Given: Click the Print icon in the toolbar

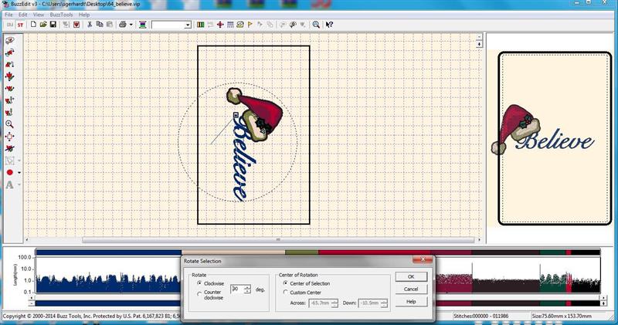Looking at the screenshot, I should point(123,25).
